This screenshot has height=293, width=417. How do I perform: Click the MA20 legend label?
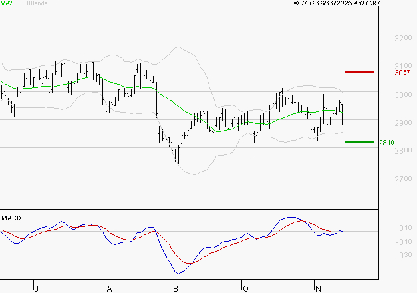click(8, 3)
